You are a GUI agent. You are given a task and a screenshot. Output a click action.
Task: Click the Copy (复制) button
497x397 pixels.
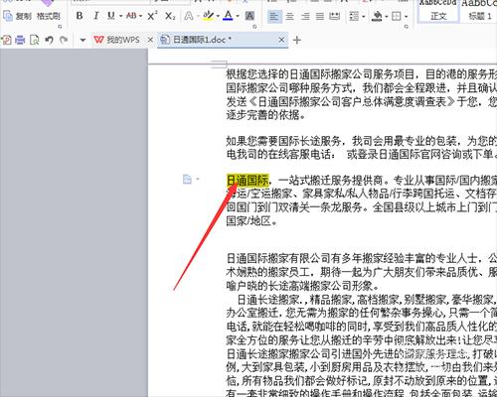(x=17, y=16)
